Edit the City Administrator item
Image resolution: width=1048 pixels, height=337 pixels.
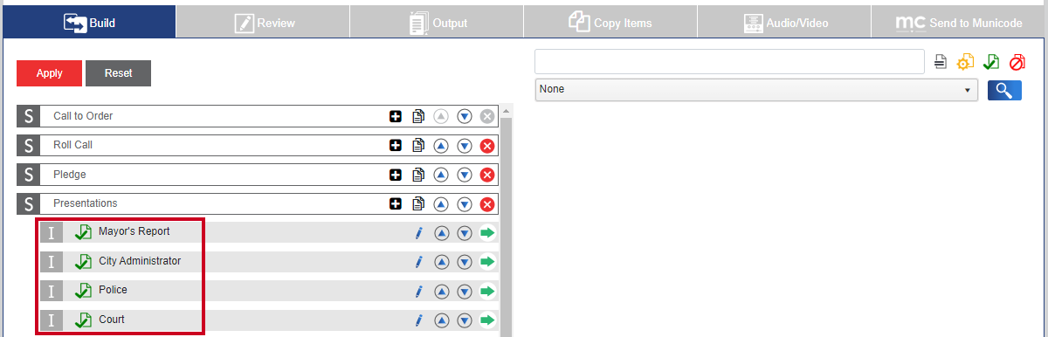418,261
